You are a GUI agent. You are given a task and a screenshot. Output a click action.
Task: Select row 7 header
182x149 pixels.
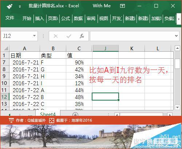(x=5, y=62)
